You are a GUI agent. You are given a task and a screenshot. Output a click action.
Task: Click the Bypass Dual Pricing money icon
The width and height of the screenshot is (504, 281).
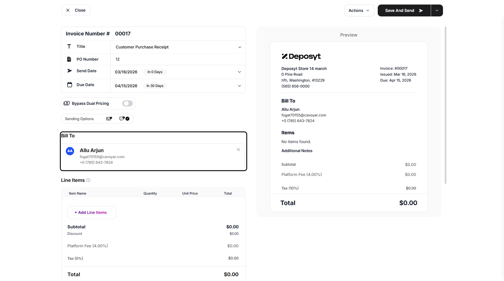[67, 103]
